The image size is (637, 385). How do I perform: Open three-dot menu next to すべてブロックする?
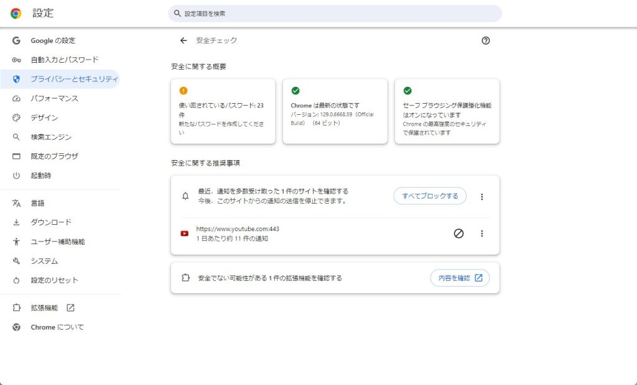pyautogui.click(x=481, y=196)
